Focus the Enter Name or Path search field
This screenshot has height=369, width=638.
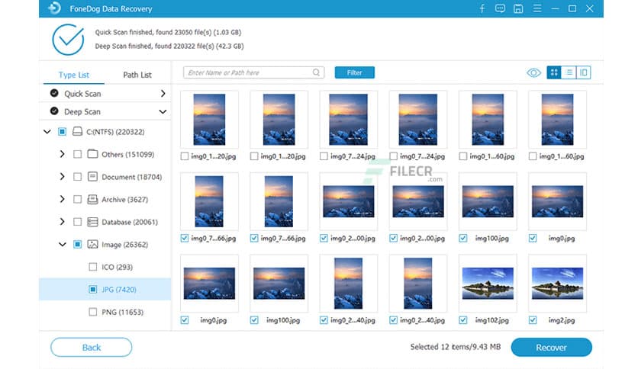tap(253, 72)
